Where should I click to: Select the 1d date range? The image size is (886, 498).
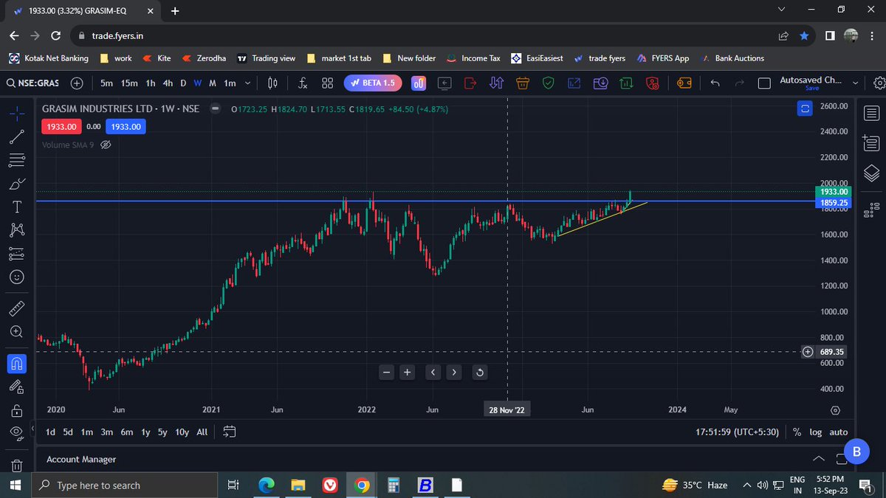pyautogui.click(x=50, y=432)
